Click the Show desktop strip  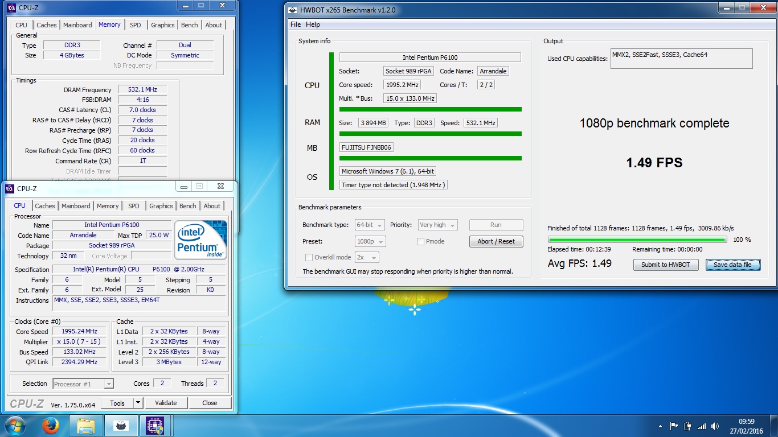(x=774, y=426)
